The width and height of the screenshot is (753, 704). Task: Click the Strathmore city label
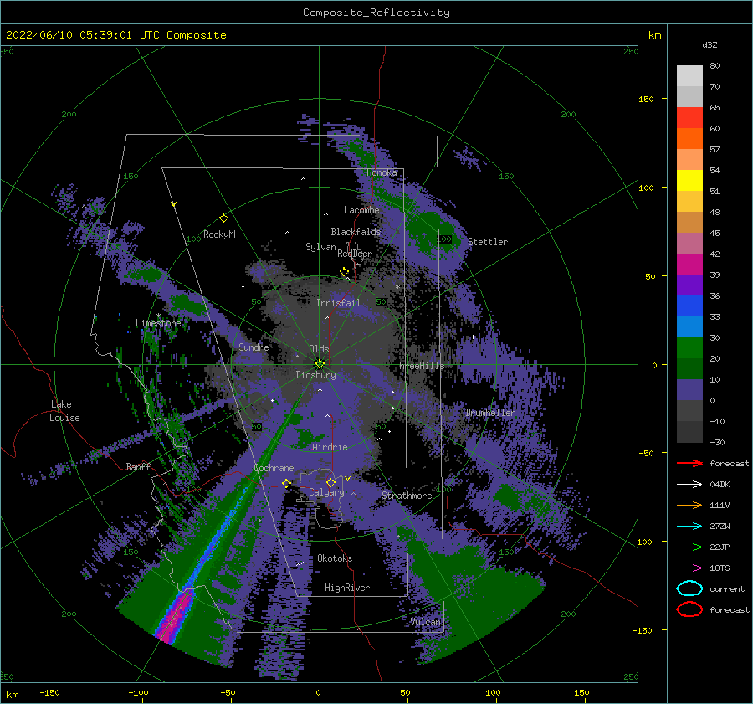click(x=407, y=496)
